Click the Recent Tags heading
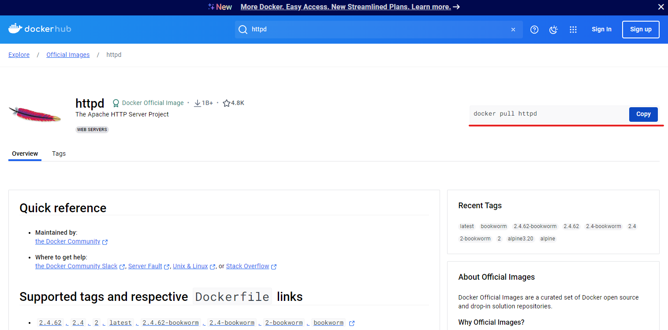 pos(480,206)
